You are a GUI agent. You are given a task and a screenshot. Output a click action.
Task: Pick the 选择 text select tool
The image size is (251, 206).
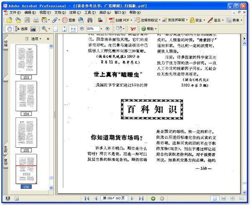pyautogui.click(x=21, y=29)
